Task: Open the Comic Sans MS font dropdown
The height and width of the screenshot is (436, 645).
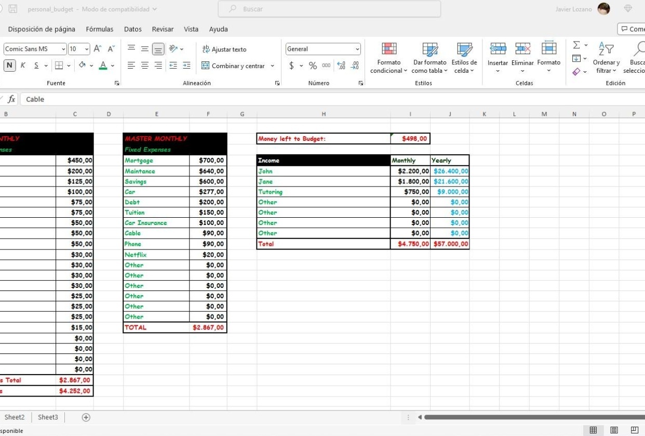Action: (63, 49)
